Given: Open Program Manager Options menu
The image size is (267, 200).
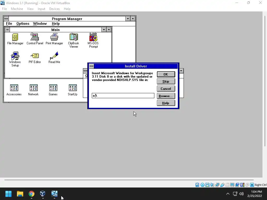Looking at the screenshot, I should pos(23,23).
